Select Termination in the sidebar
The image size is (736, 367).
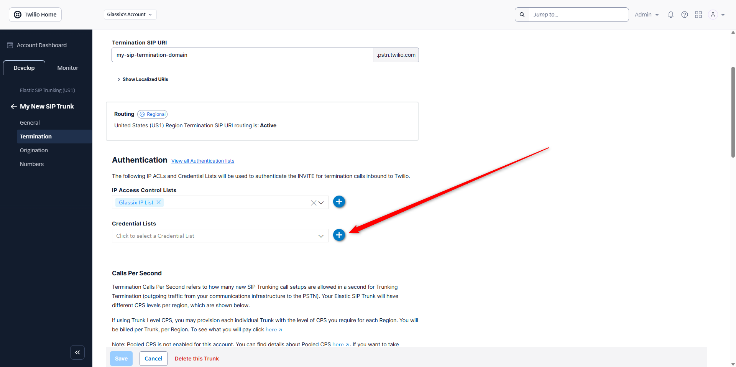click(54, 137)
